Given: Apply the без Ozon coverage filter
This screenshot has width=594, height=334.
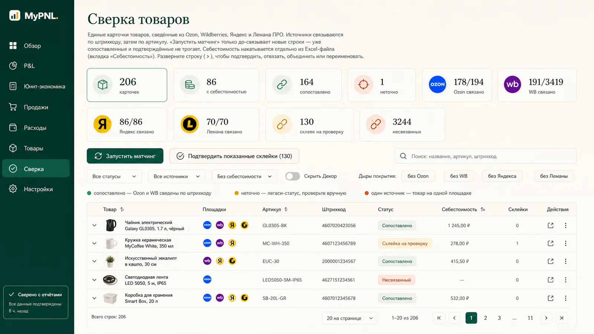Looking at the screenshot, I should coord(418,176).
